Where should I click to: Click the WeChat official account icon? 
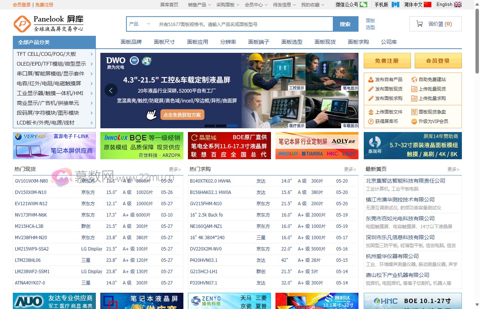coord(363,5)
